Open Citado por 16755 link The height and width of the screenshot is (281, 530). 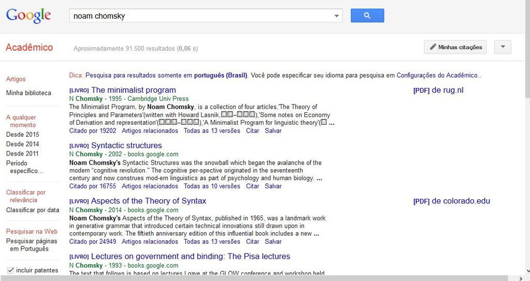point(93,186)
